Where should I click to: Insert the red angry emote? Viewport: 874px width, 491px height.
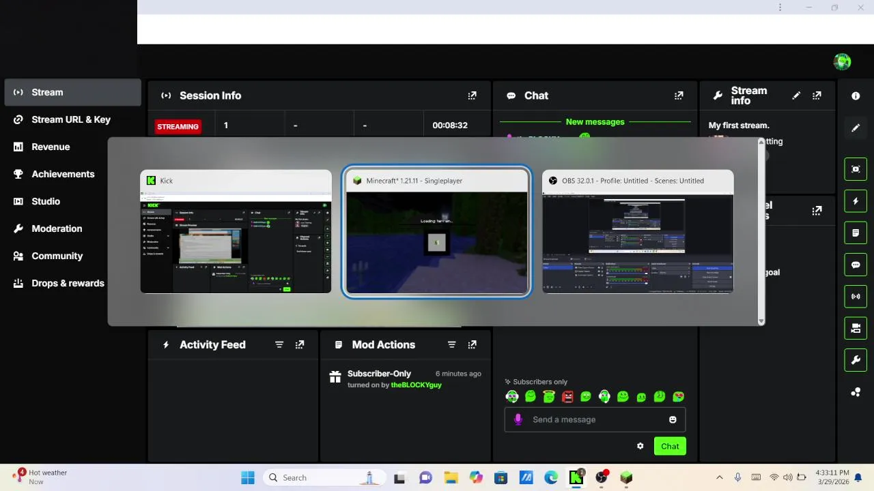(567, 396)
